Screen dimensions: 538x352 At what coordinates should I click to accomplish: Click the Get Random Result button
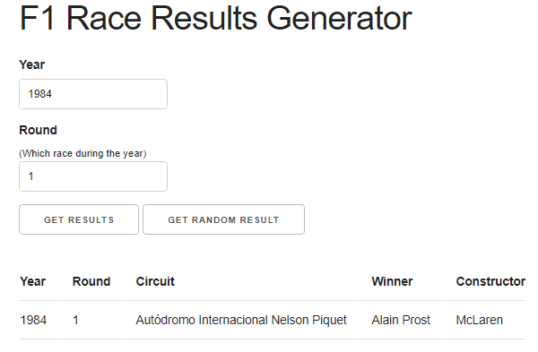pyautogui.click(x=223, y=219)
